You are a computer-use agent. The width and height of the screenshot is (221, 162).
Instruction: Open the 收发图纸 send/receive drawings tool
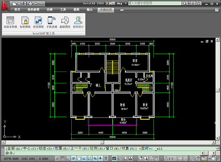(x=38, y=22)
